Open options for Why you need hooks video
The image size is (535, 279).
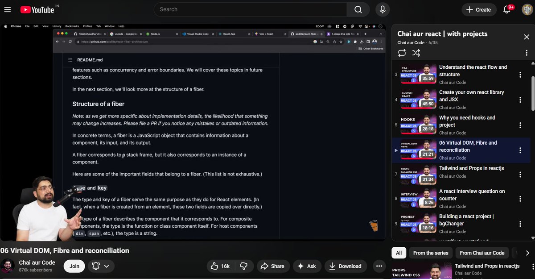click(x=520, y=125)
